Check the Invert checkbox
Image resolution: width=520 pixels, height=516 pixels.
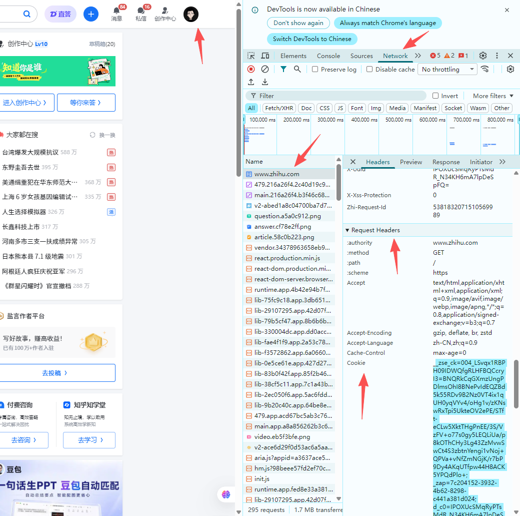click(435, 96)
